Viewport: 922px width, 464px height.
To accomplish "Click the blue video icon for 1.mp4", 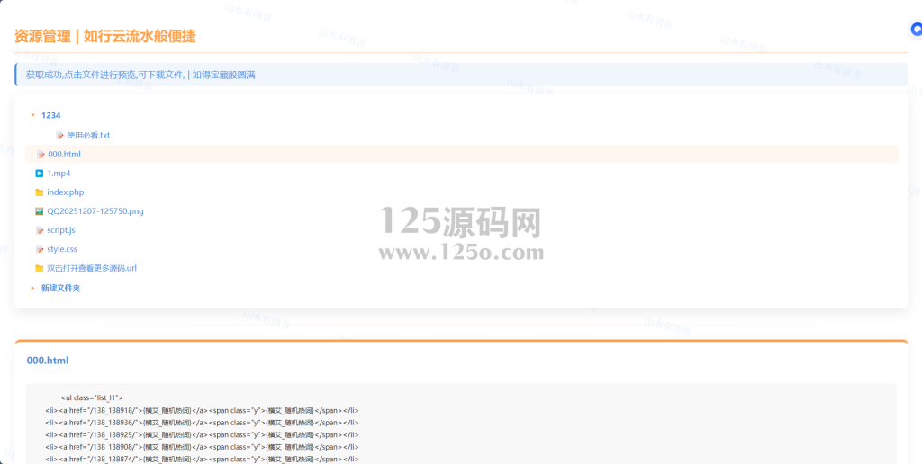I will 40,174.
